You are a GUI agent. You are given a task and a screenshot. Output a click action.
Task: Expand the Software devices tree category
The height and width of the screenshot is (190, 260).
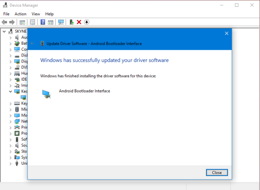coord(11,140)
